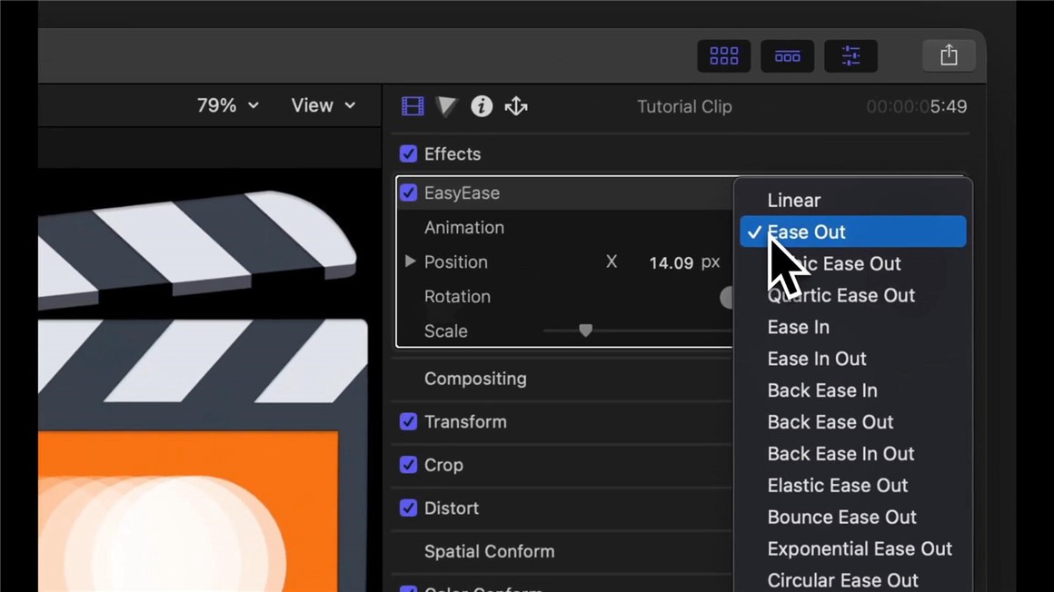Screen dimensions: 1054x592
Task: Open the Video inspector filmstrip icon
Action: point(413,106)
